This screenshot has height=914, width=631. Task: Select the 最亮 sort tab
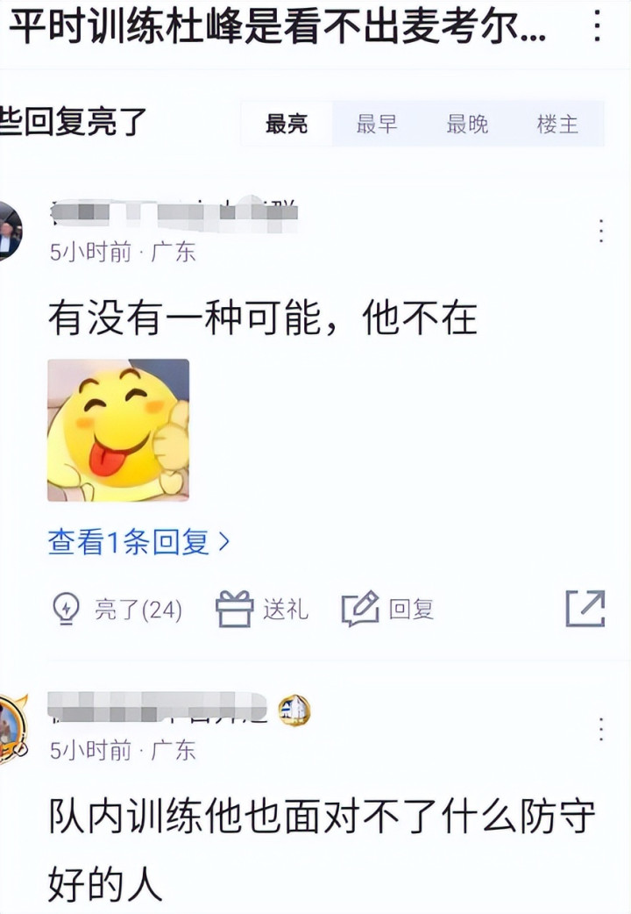(x=286, y=124)
